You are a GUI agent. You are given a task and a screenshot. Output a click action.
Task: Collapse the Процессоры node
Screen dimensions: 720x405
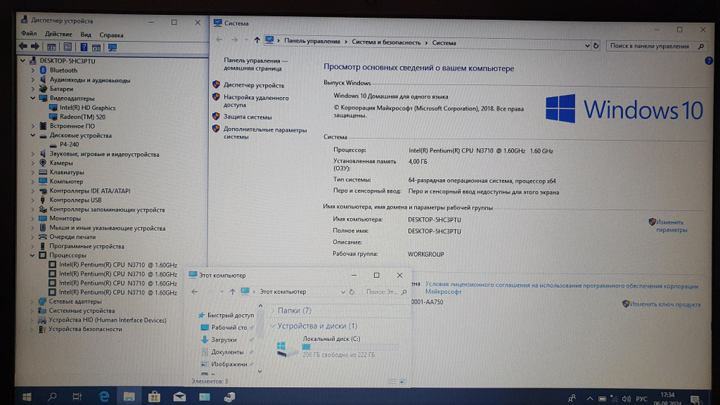coord(32,255)
